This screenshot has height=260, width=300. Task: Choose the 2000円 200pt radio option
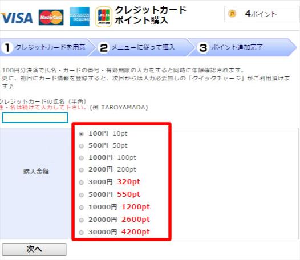pos(82,170)
